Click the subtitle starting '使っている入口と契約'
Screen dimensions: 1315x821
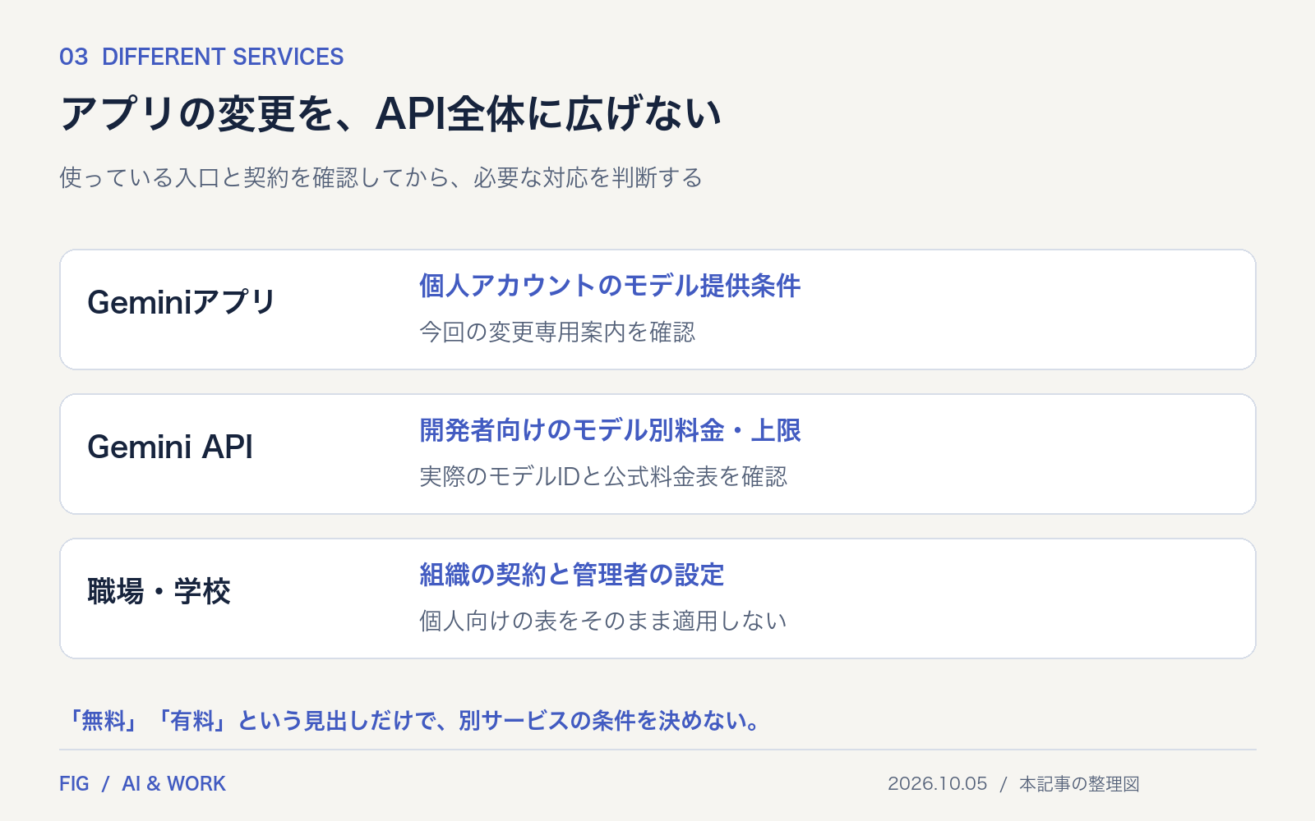point(381,177)
